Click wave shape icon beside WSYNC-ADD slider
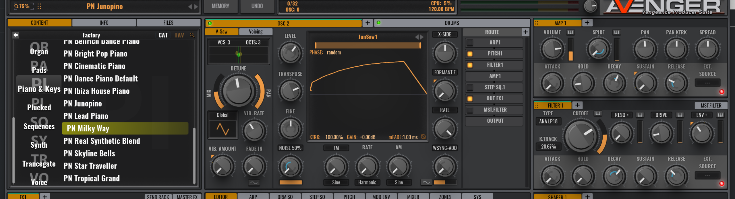The width and height of the screenshot is (735, 199). [426, 182]
